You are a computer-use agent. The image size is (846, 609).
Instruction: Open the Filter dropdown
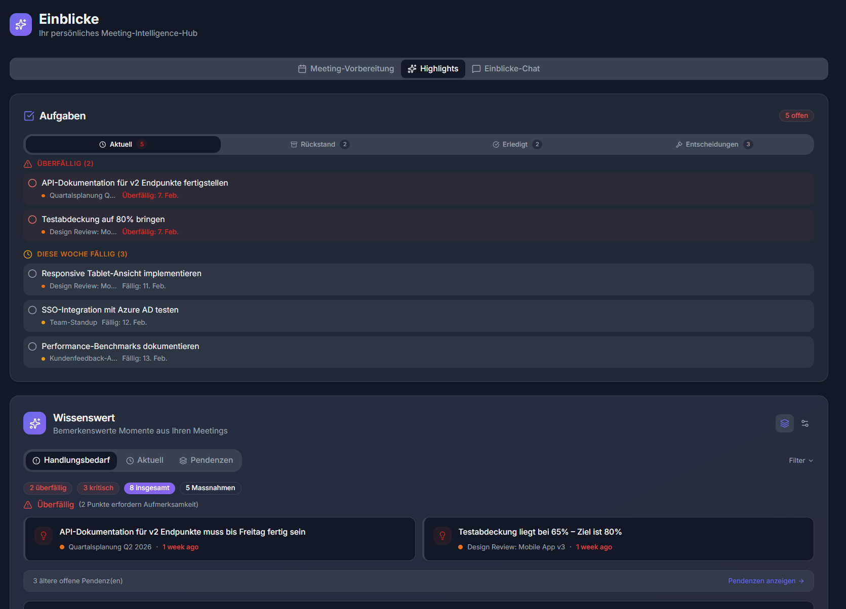(x=800, y=461)
